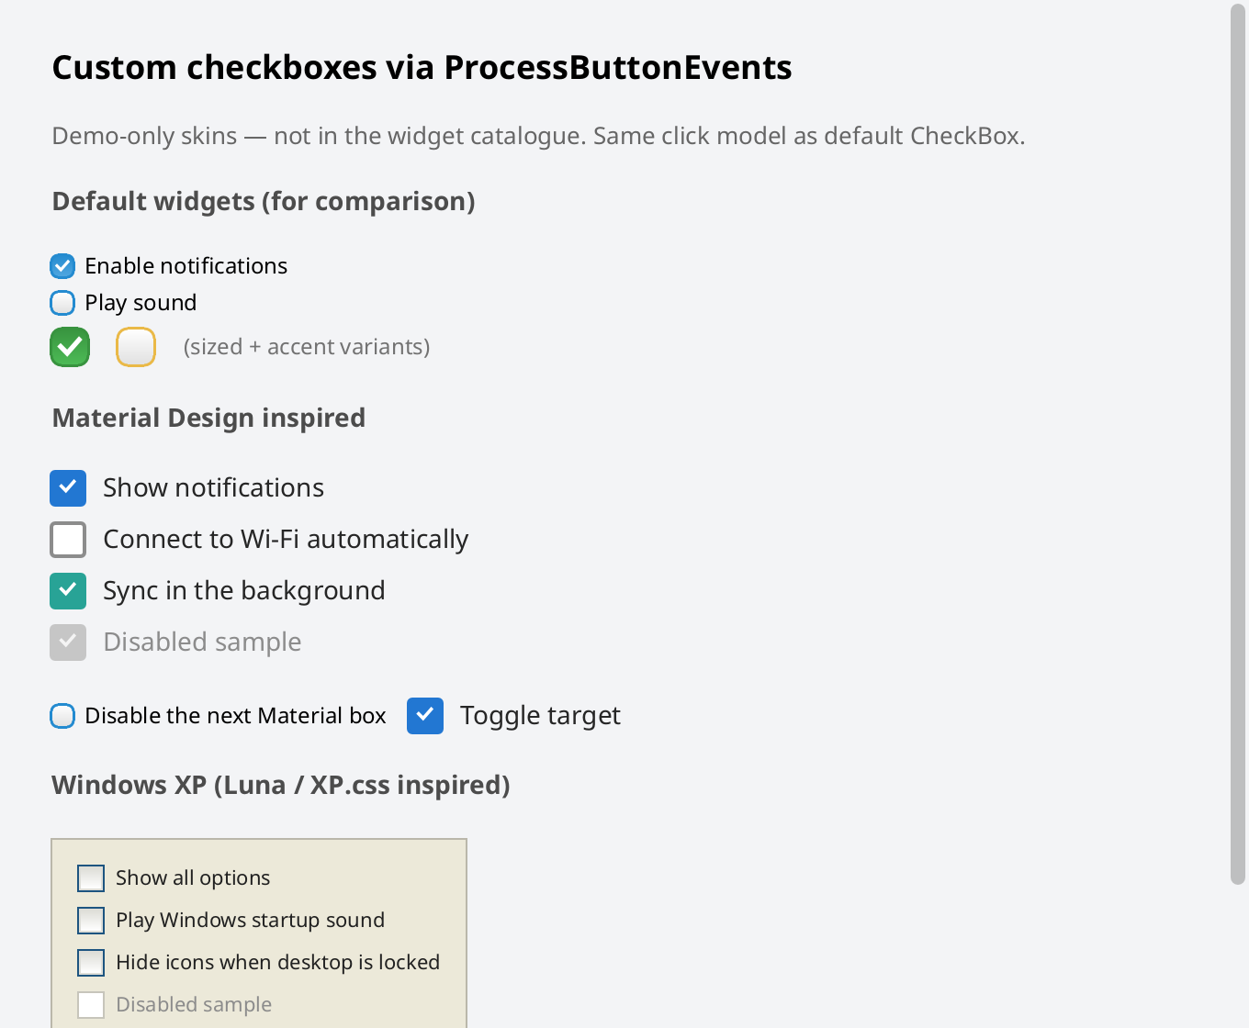Viewport: 1249px width, 1028px height.
Task: Enable Play Windows startup sound
Action: pyautogui.click(x=91, y=921)
